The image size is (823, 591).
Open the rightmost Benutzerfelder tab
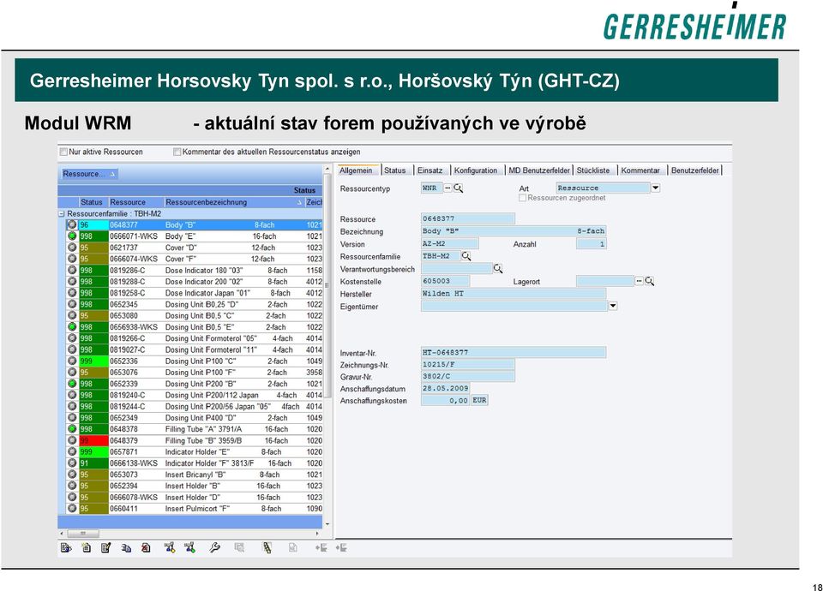(x=695, y=170)
